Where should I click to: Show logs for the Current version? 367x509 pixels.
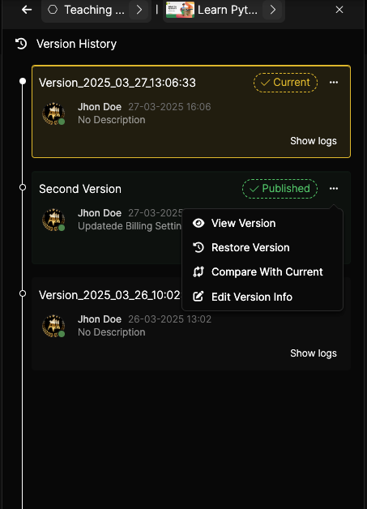click(314, 141)
